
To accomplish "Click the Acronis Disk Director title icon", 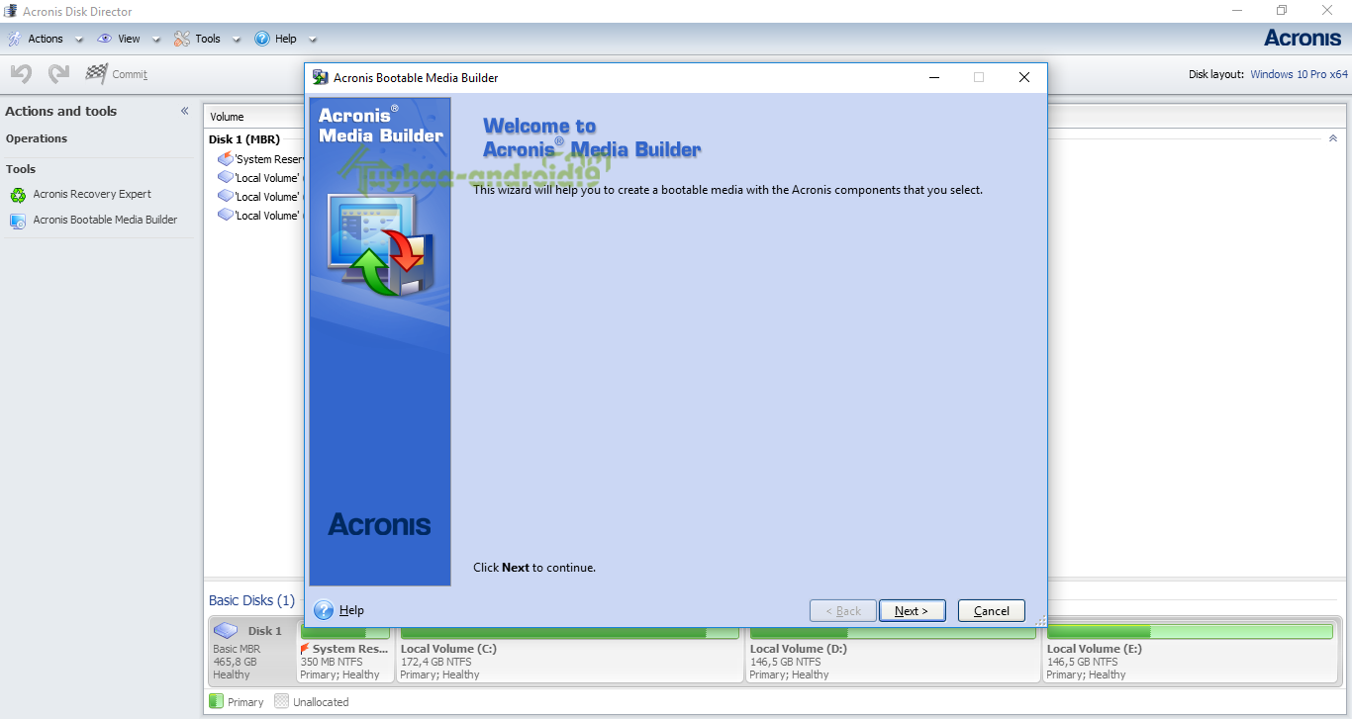I will click(12, 11).
